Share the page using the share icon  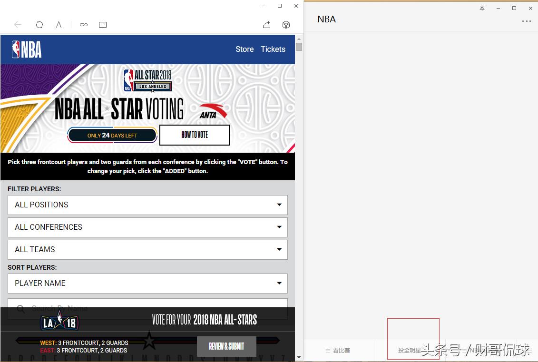click(266, 24)
